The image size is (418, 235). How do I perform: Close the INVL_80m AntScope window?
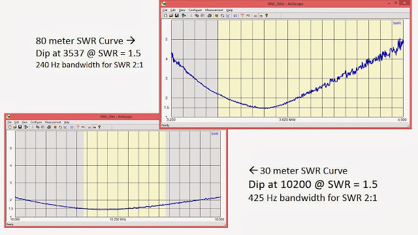(405, 3)
